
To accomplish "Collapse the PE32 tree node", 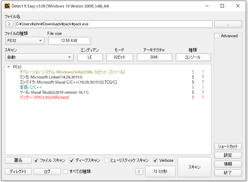I will (8, 67).
